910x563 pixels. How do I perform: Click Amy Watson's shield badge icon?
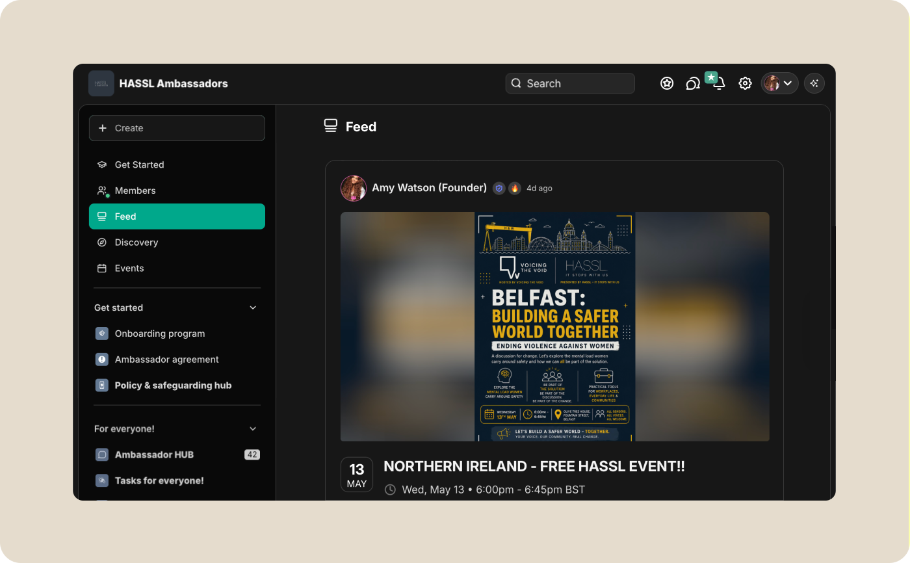point(499,189)
